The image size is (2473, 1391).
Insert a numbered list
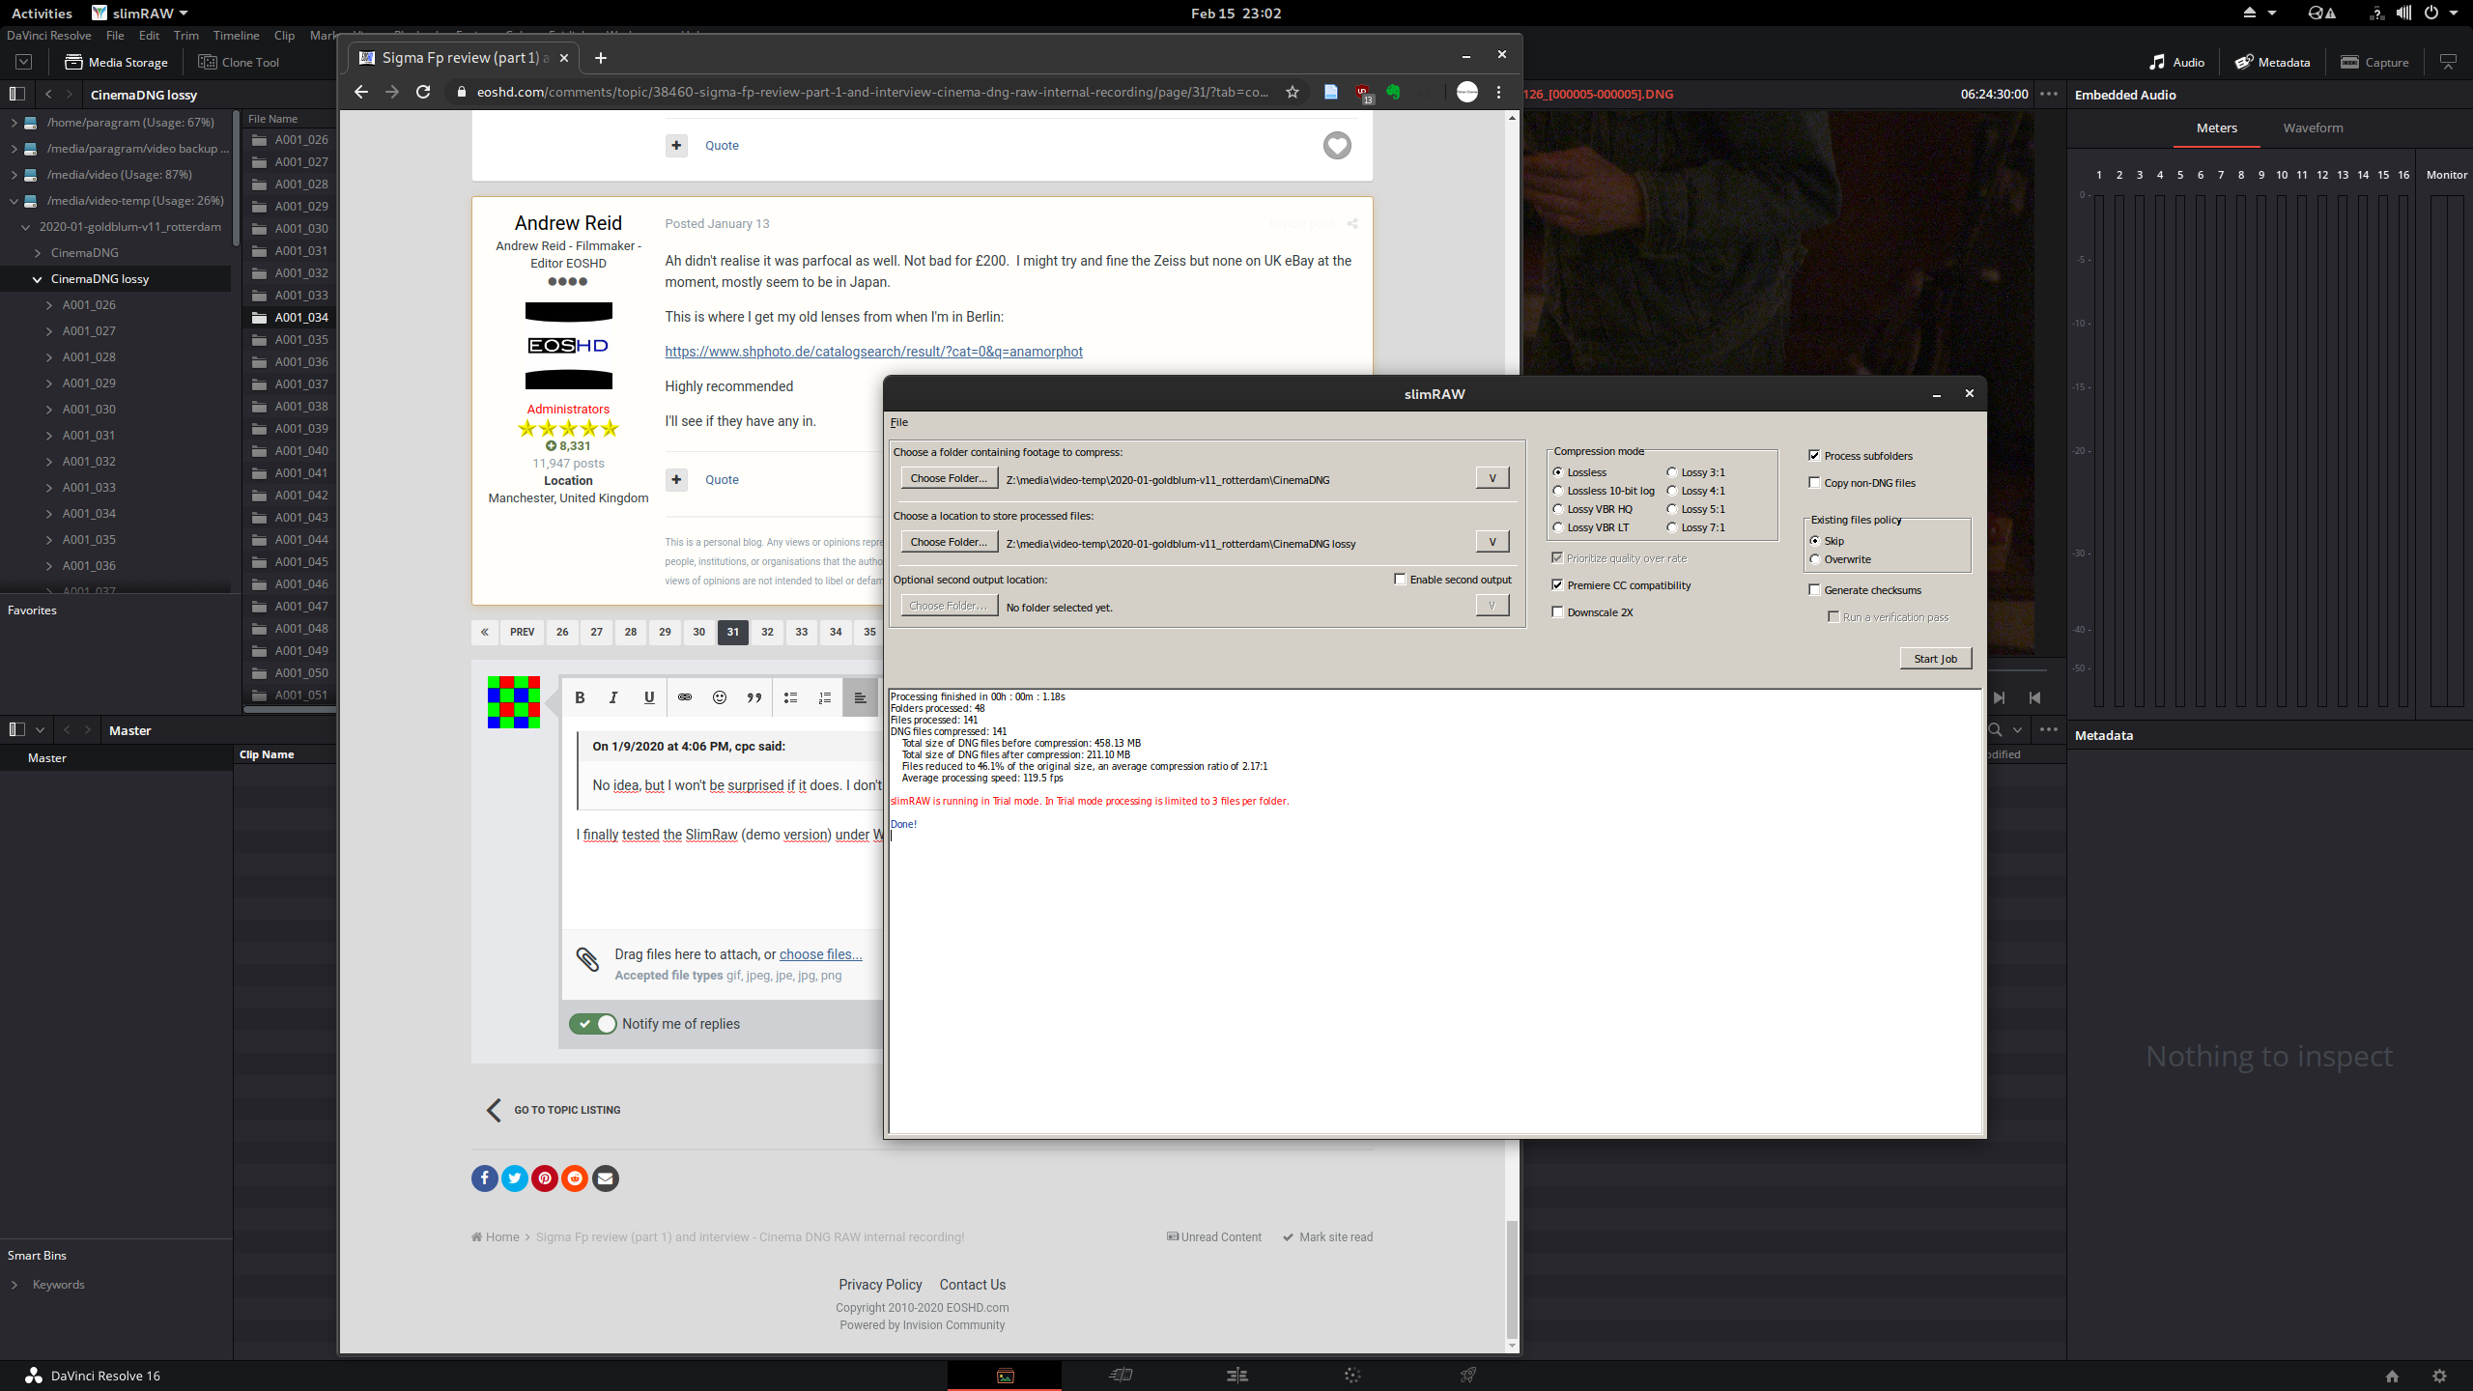pyautogui.click(x=825, y=697)
